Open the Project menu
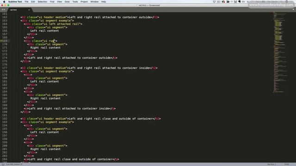 (84, 2)
